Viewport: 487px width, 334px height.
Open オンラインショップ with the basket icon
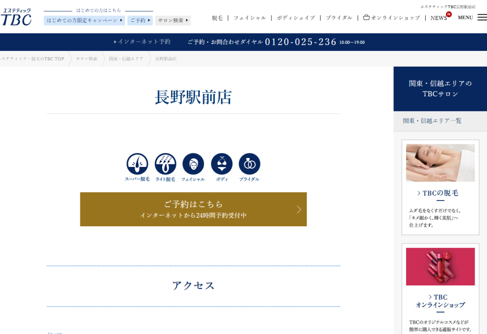[391, 18]
